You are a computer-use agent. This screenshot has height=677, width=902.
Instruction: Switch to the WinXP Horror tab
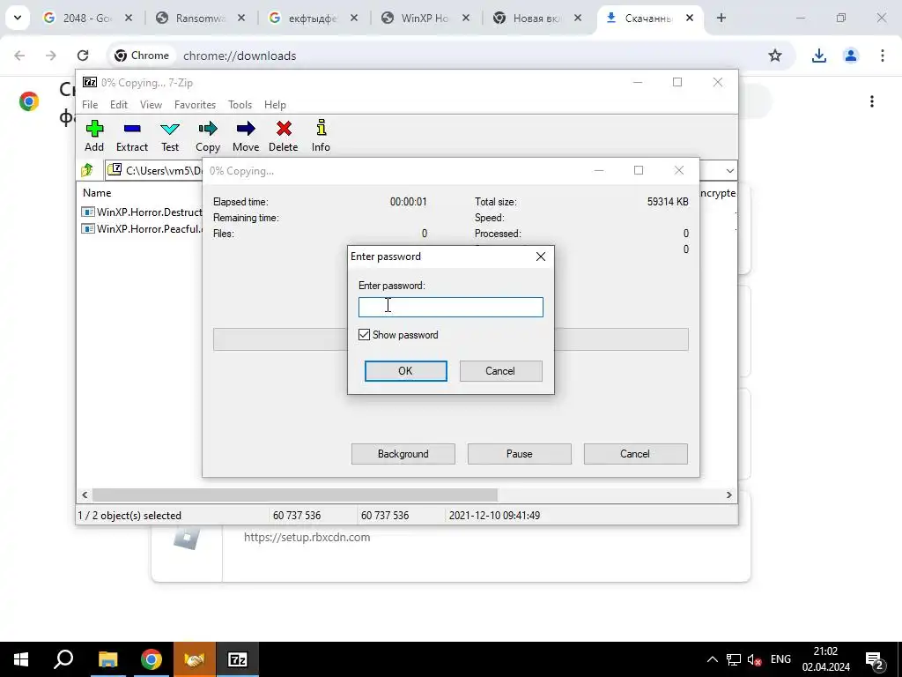[425, 18]
